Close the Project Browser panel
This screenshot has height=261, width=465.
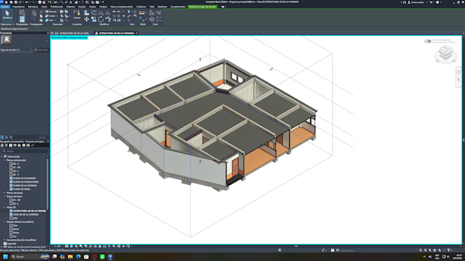pos(48,142)
